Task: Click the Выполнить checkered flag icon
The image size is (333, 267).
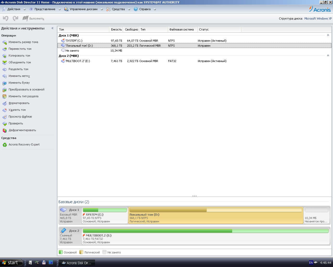Action: click(25, 19)
